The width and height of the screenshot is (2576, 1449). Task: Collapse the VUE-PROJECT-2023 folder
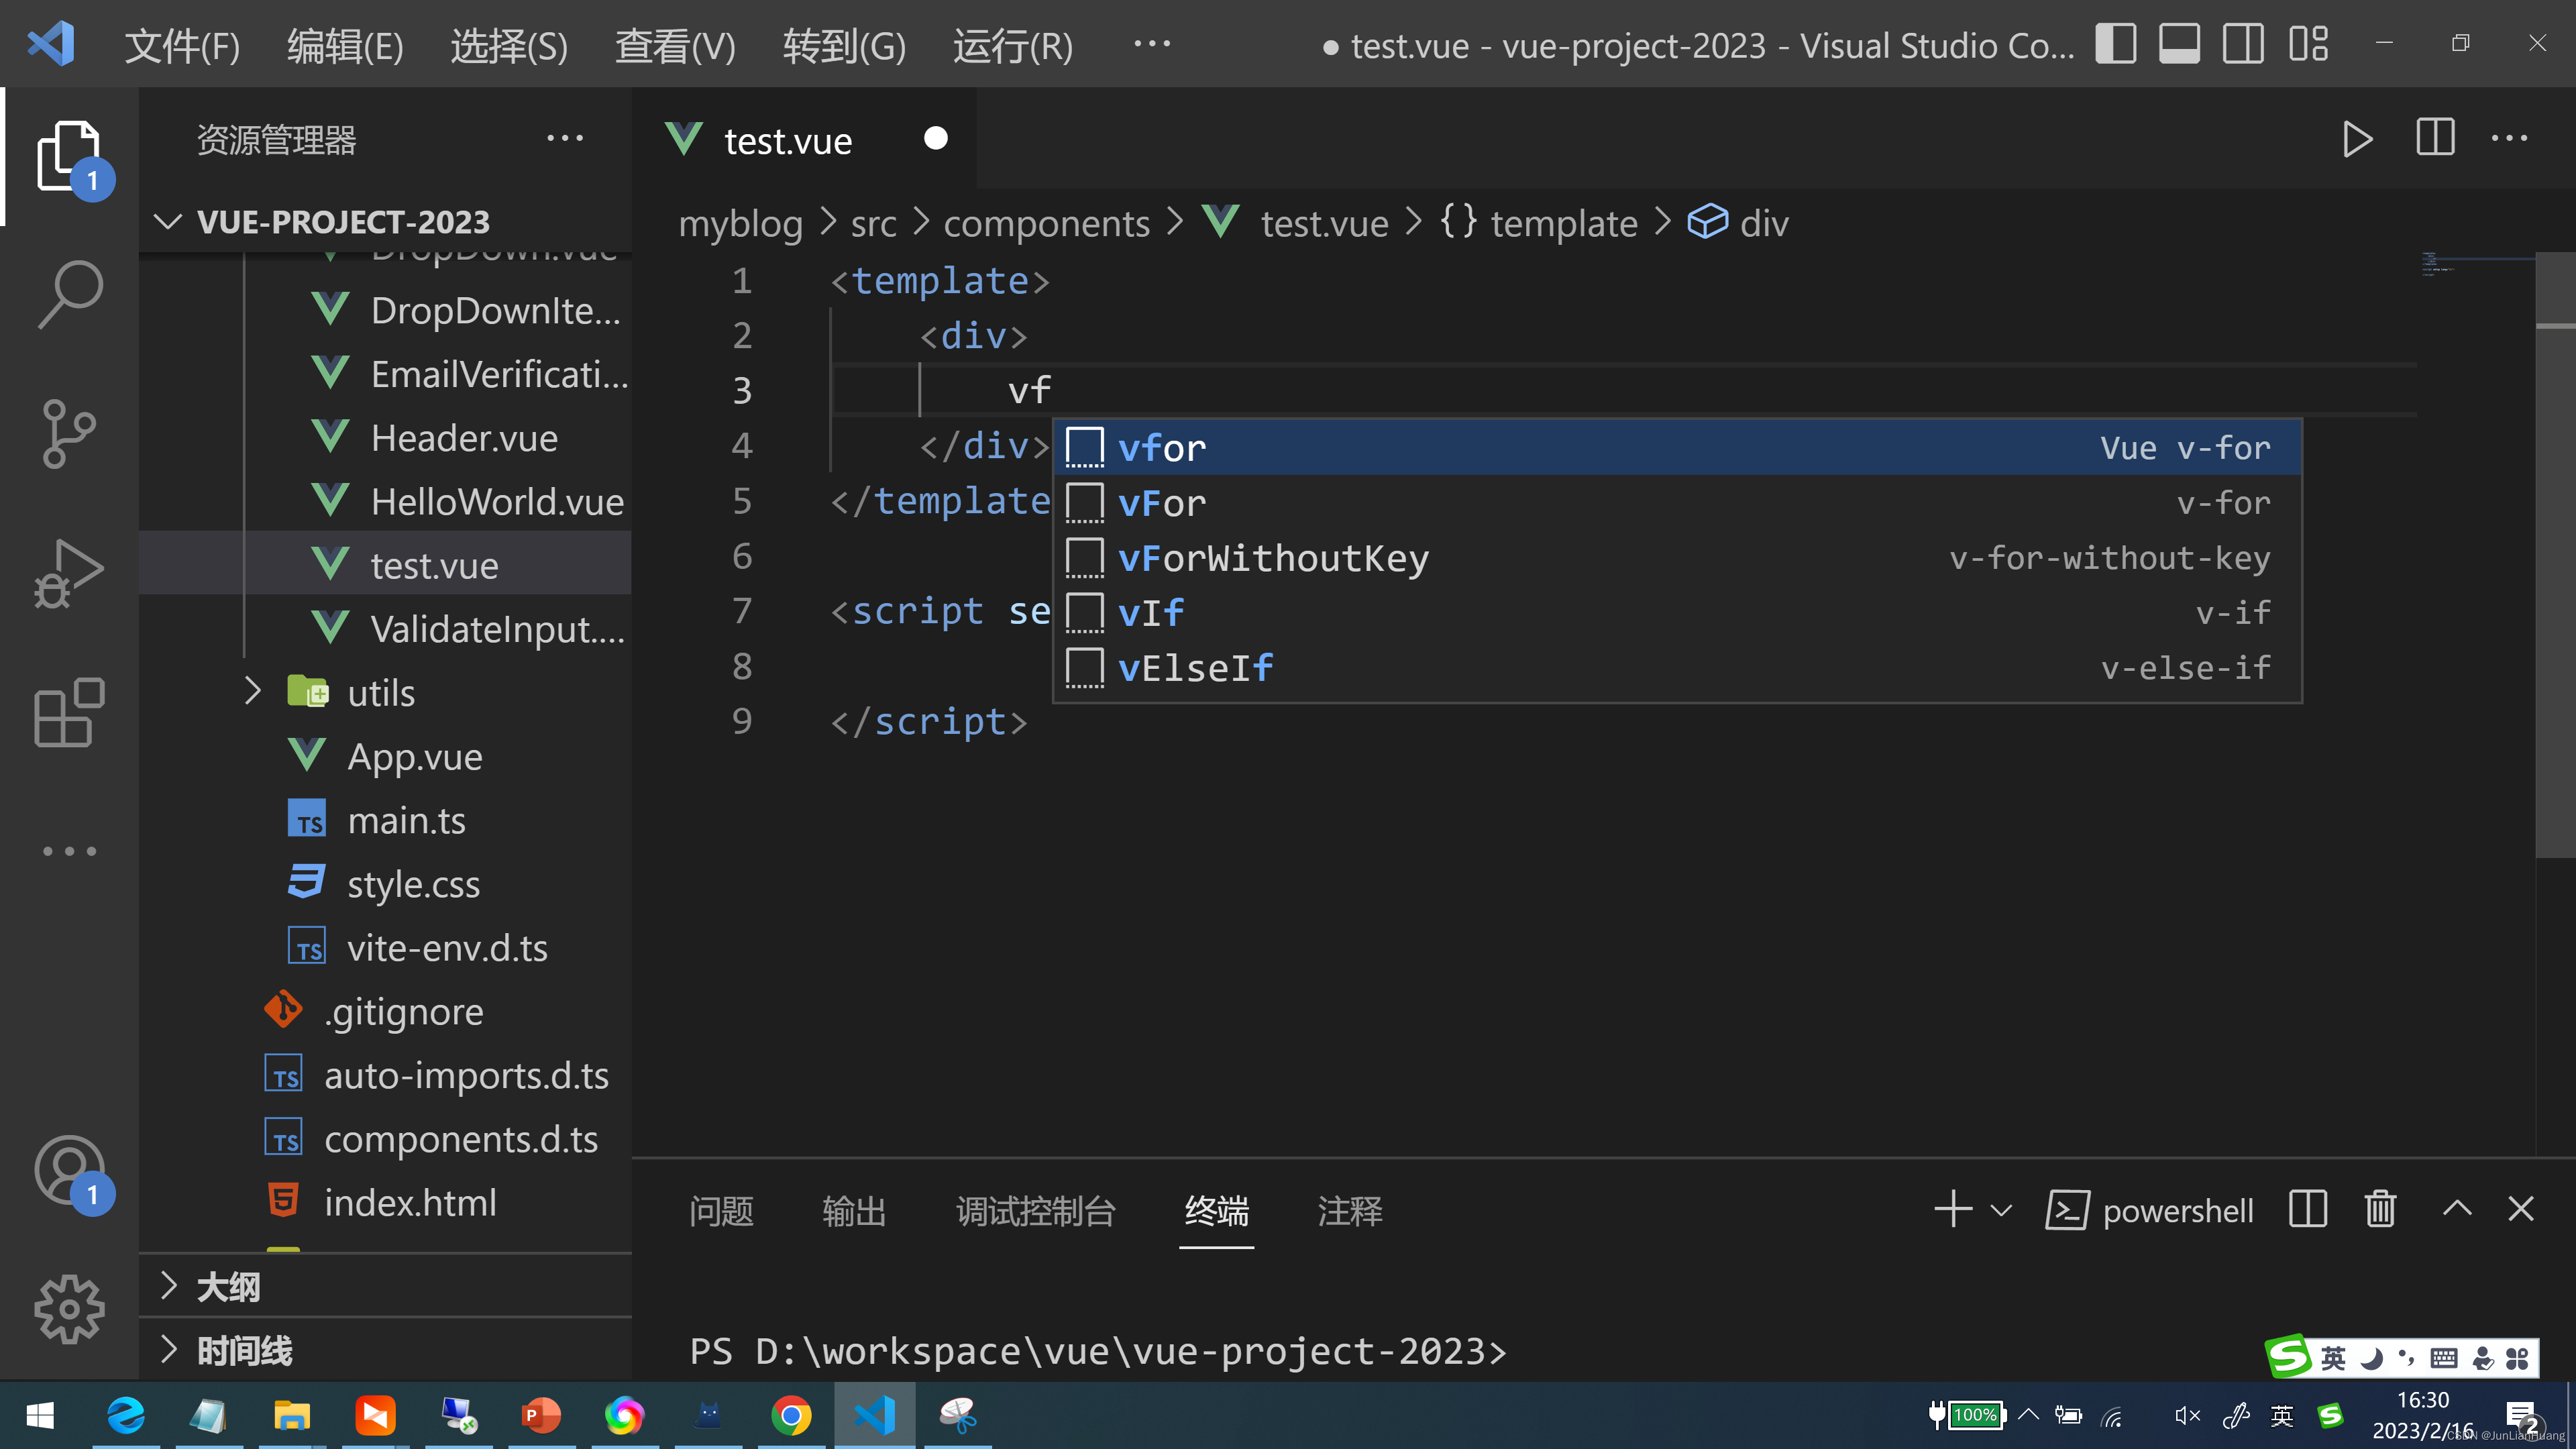[168, 222]
